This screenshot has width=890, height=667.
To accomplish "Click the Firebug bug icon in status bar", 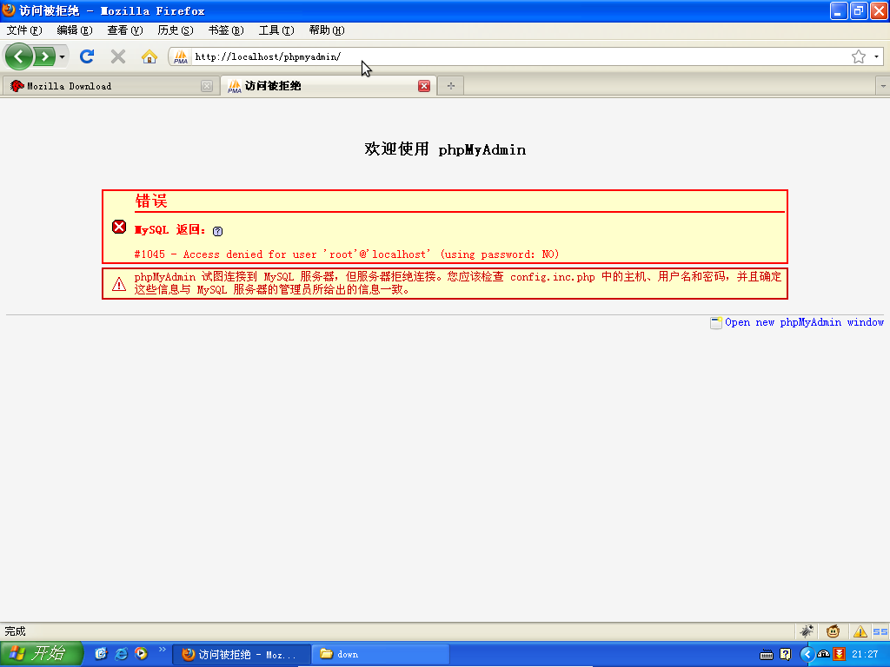I will [807, 631].
